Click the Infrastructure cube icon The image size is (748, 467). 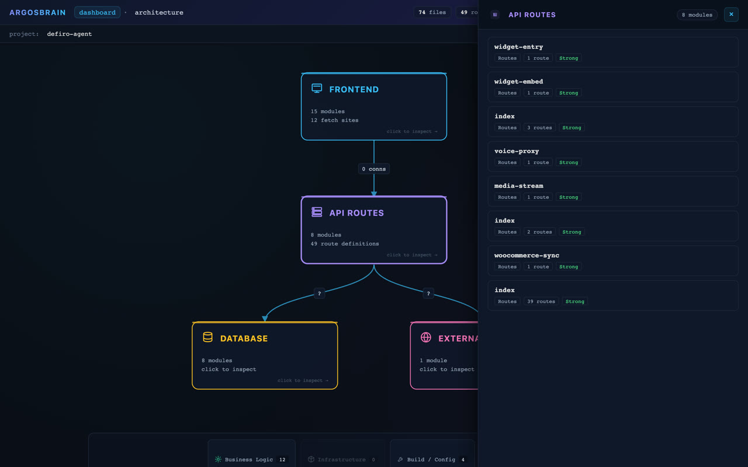tap(311, 459)
